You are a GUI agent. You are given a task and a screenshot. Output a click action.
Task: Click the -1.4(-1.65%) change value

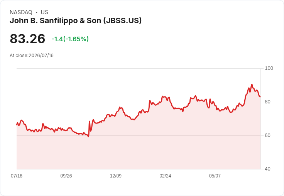coord(70,39)
